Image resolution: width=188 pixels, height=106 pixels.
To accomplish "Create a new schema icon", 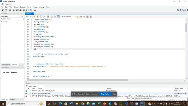I will coord(14,10).
